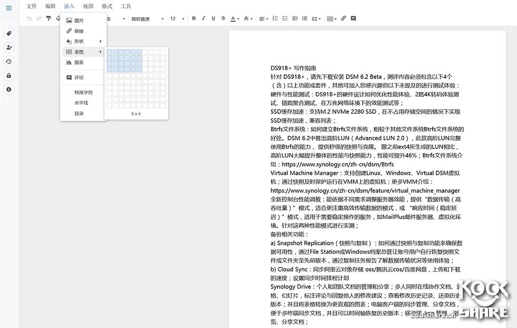The width and height of the screenshot is (517, 328).
Task: Open the font color dropdown
Action: coord(235,19)
